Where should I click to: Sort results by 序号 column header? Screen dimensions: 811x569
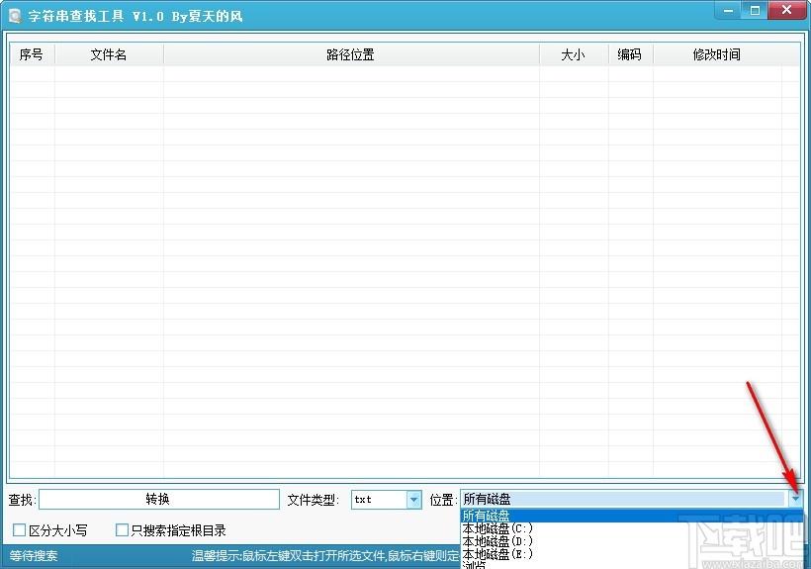pos(32,54)
